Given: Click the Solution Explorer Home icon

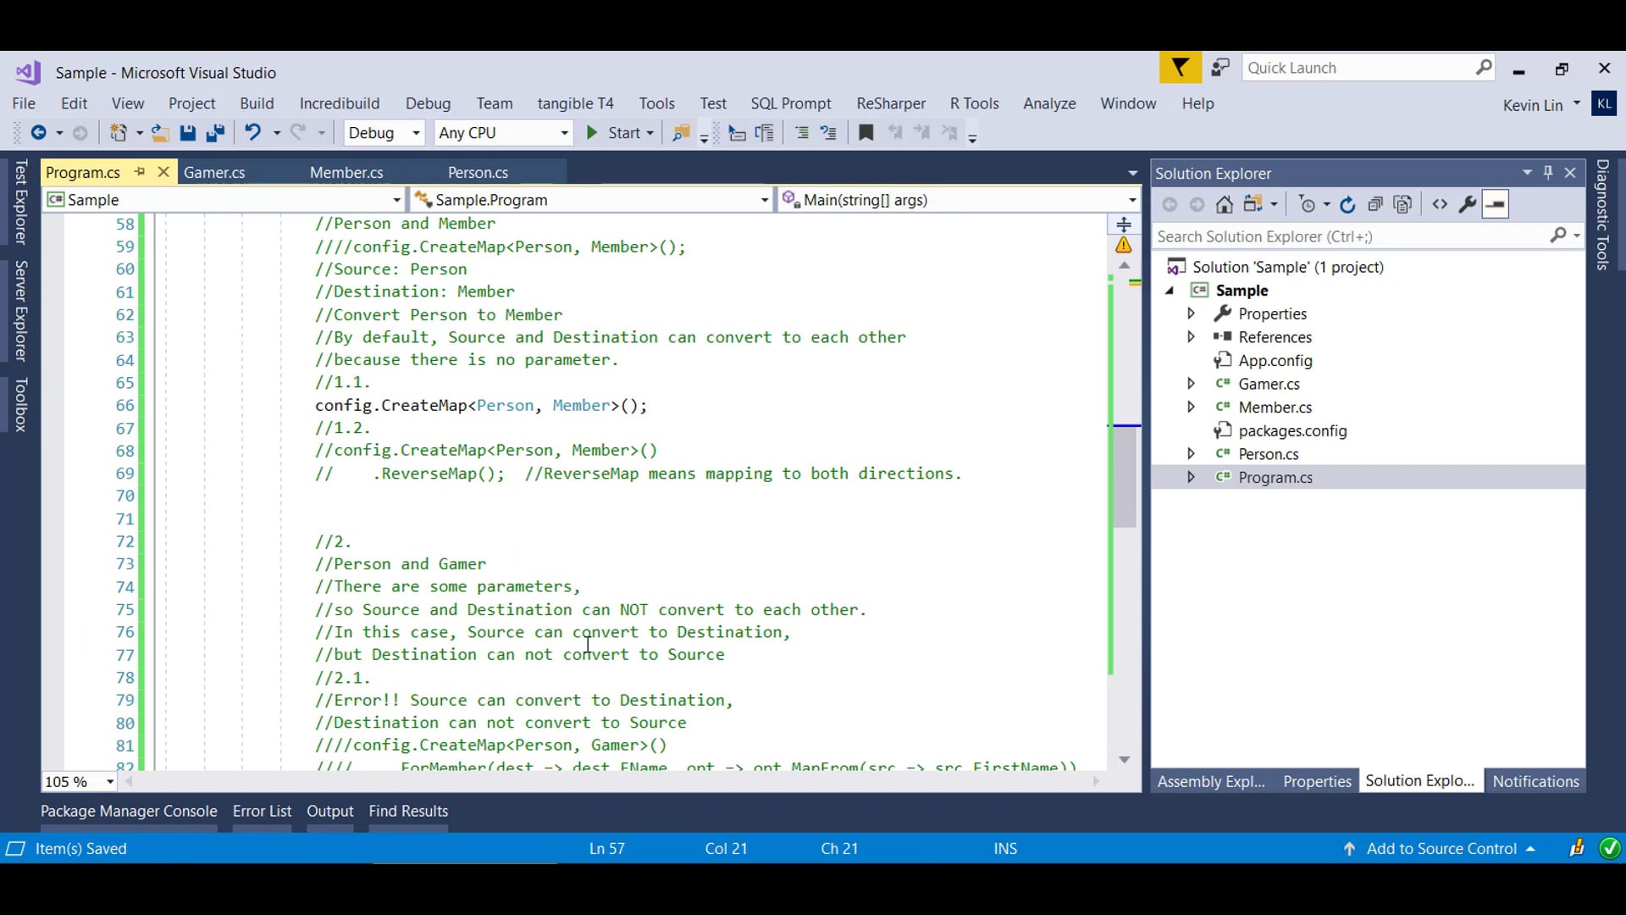Looking at the screenshot, I should pos(1224,204).
